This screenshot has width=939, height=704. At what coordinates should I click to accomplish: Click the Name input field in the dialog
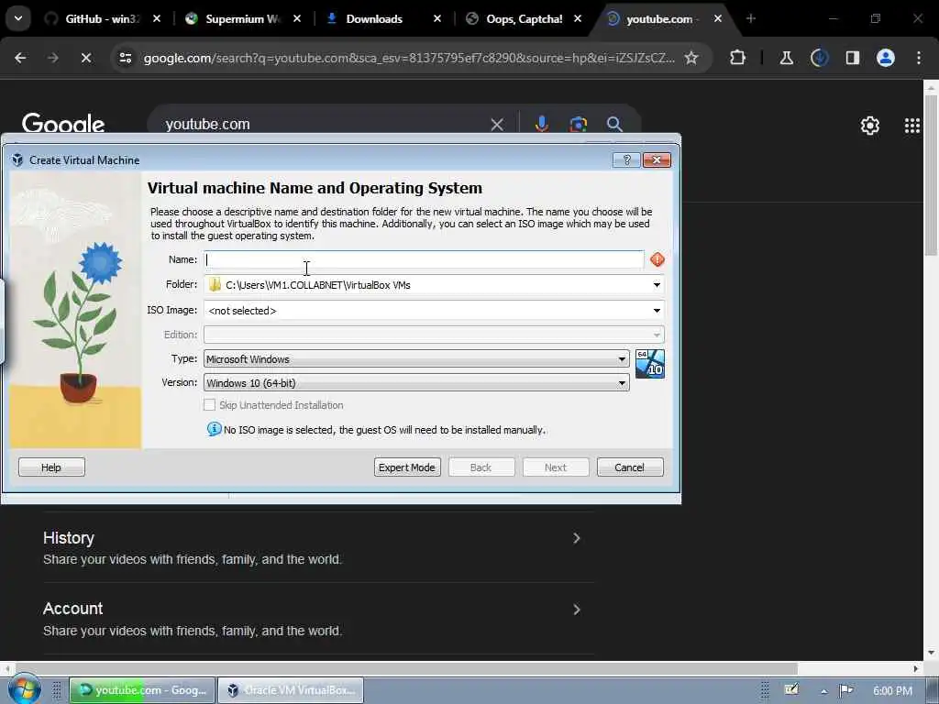point(424,259)
